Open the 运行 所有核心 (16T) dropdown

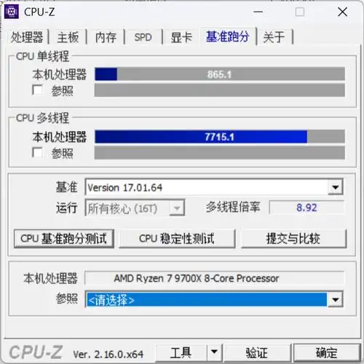click(x=177, y=208)
